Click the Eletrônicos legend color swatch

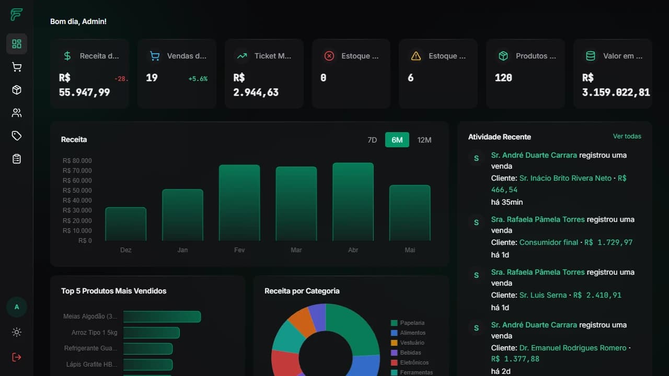[394, 362]
